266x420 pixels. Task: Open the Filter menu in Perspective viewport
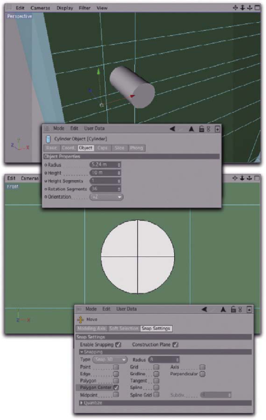pos(84,8)
